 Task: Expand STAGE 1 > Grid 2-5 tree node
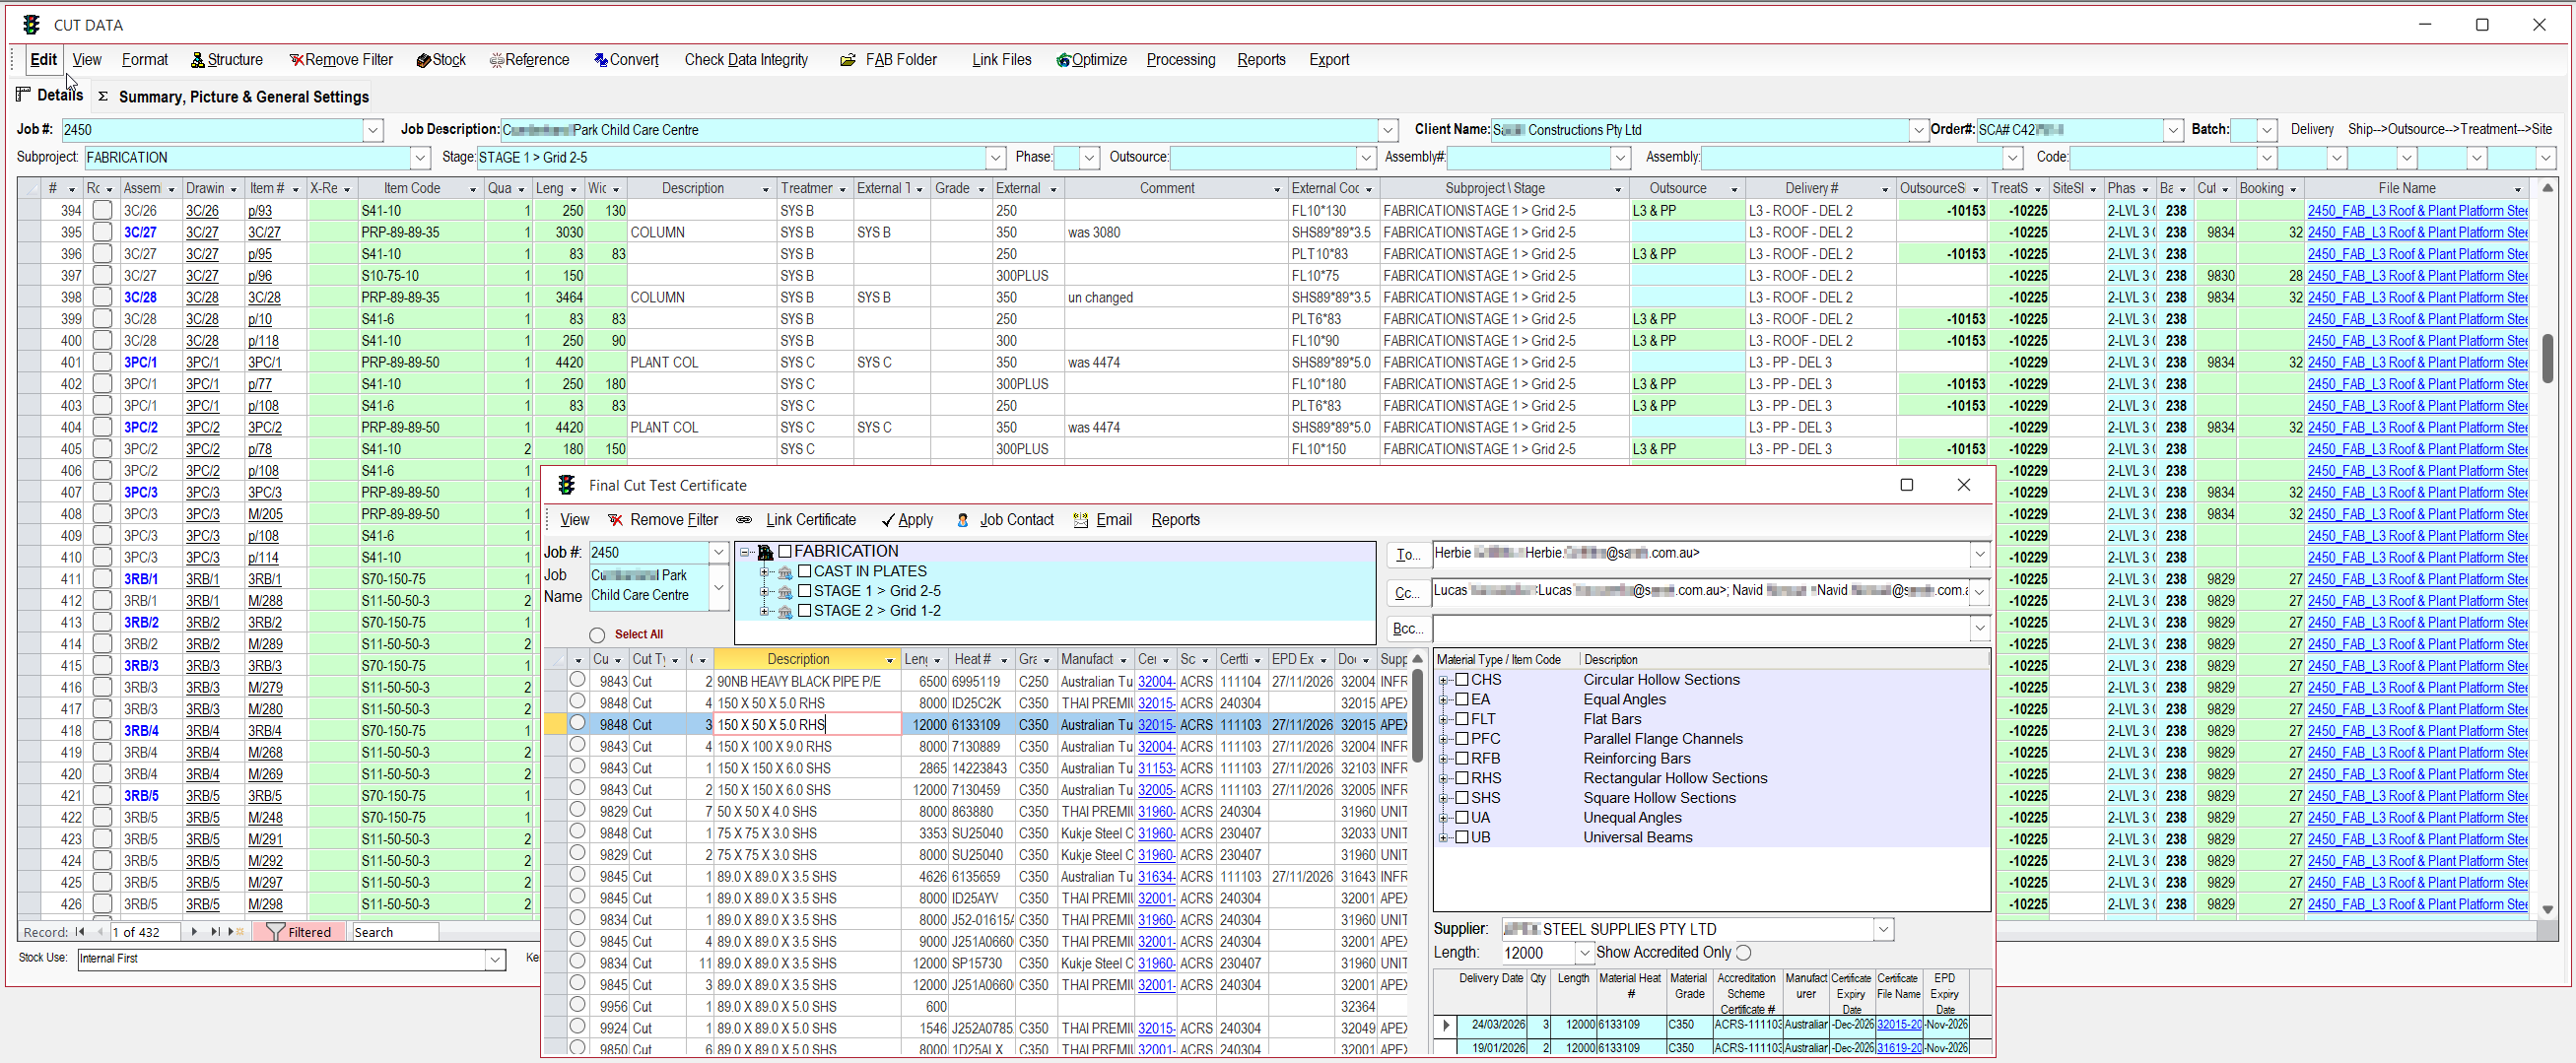[x=765, y=591]
